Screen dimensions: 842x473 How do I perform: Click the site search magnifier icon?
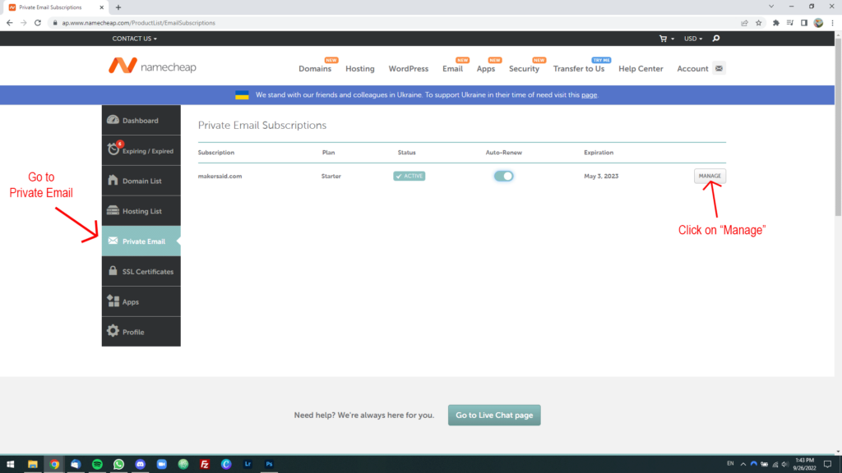click(x=716, y=39)
